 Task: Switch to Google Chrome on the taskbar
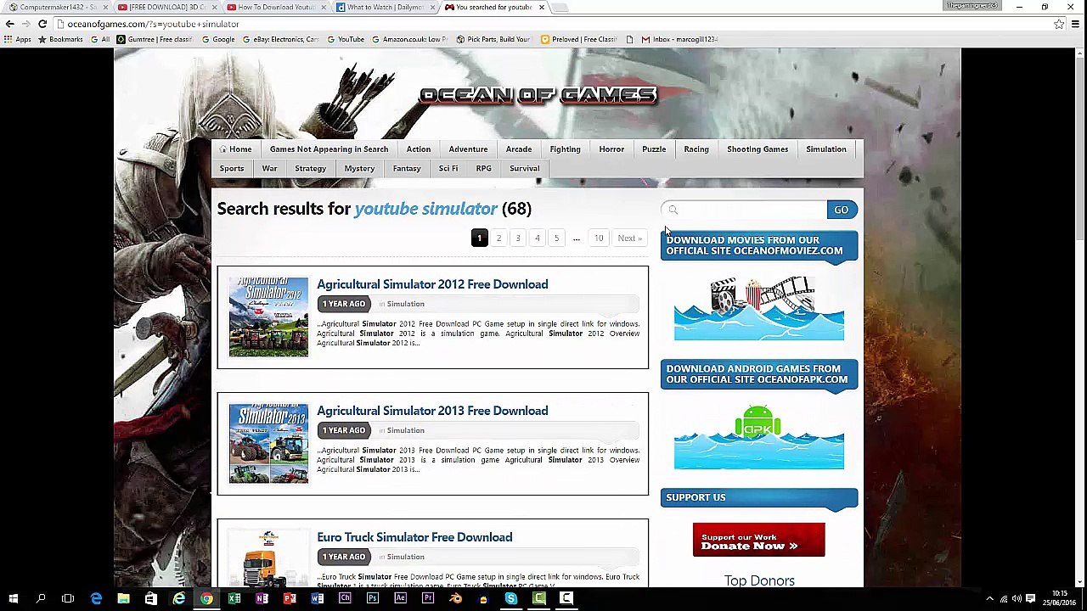[206, 599]
